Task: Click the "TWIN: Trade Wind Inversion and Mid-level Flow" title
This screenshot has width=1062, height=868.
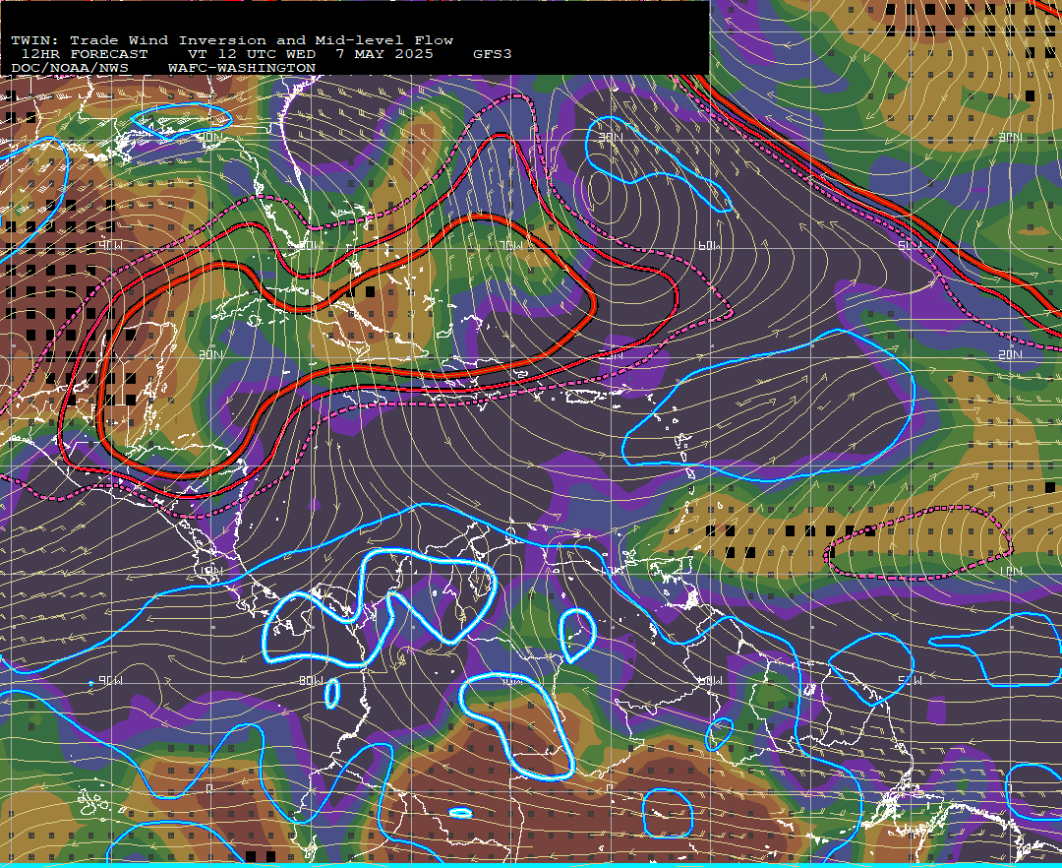Action: [x=232, y=40]
